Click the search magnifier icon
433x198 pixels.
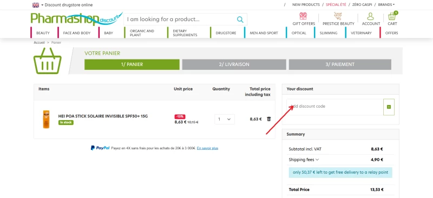pos(240,19)
